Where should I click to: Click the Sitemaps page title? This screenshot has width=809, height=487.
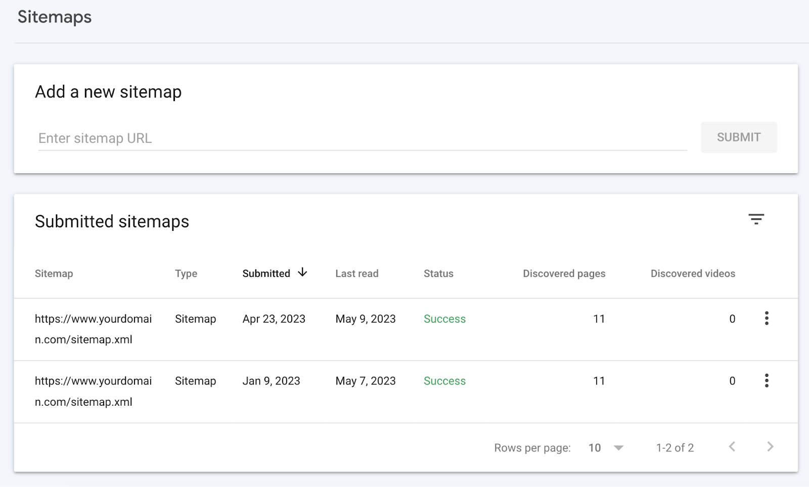coord(55,17)
